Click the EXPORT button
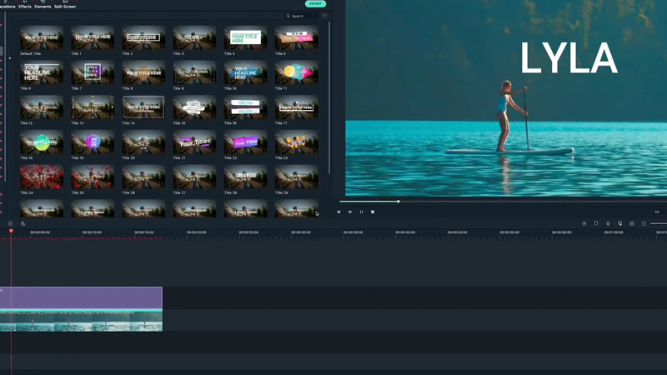 pos(315,4)
